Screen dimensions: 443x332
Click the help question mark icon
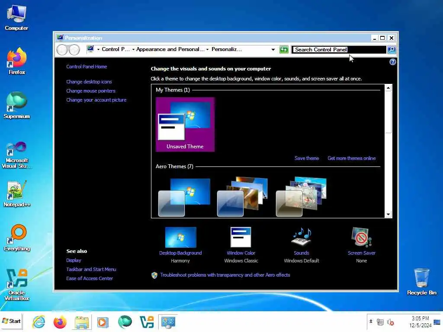[392, 62]
